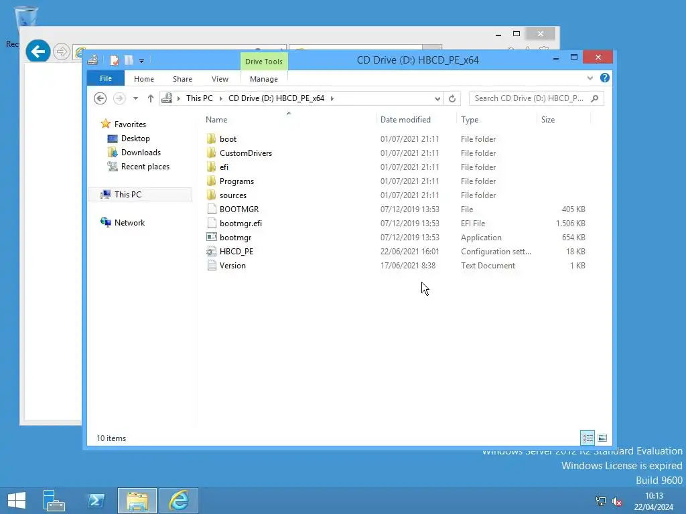Screen dimensions: 686x514
Task: Open the Customize Quick Access Toolbar dropdown
Action: click(x=142, y=61)
